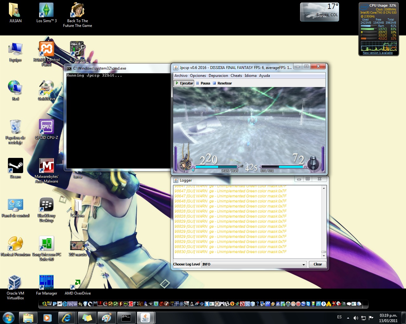Select the GoldWave shortcut icon
The width and height of the screenshot is (406, 324).
pos(46,90)
